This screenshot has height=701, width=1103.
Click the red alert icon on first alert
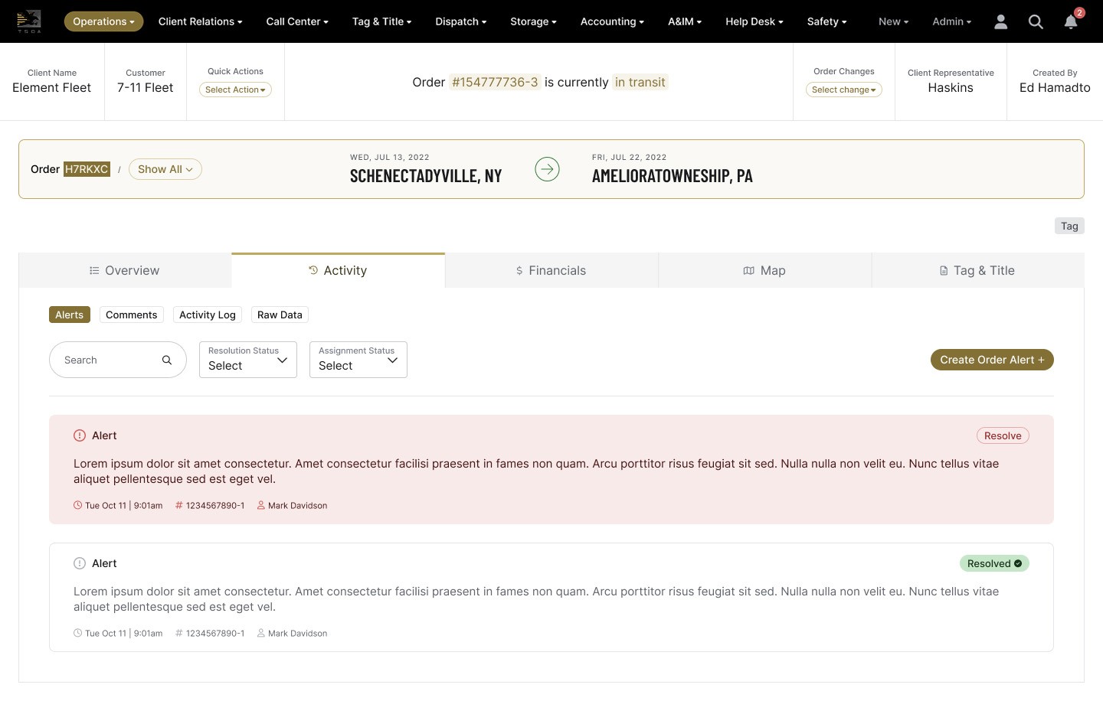click(80, 435)
